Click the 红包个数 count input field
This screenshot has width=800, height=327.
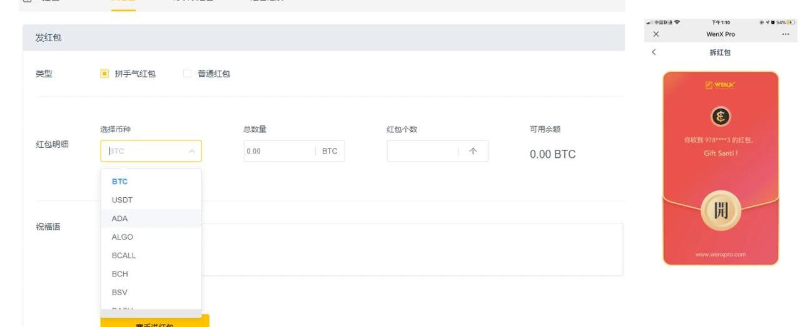(x=422, y=151)
